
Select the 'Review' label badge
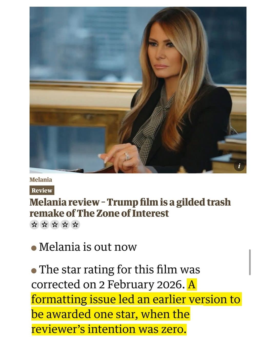[x=42, y=190]
